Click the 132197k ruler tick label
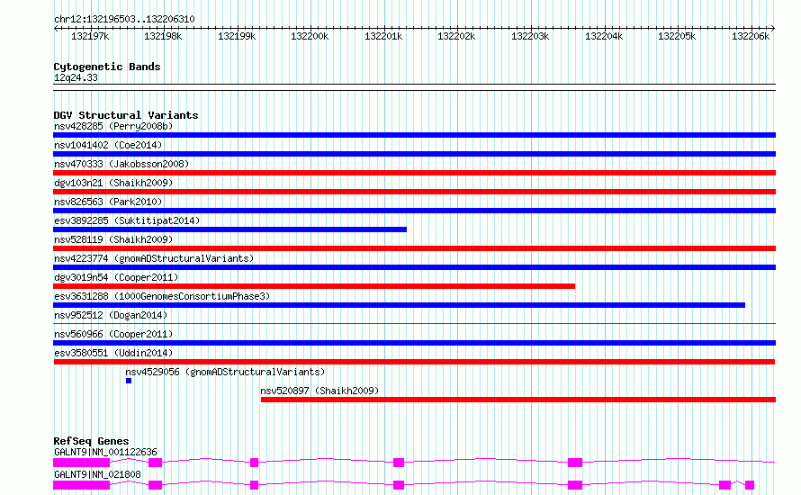The image size is (801, 495). [x=90, y=36]
